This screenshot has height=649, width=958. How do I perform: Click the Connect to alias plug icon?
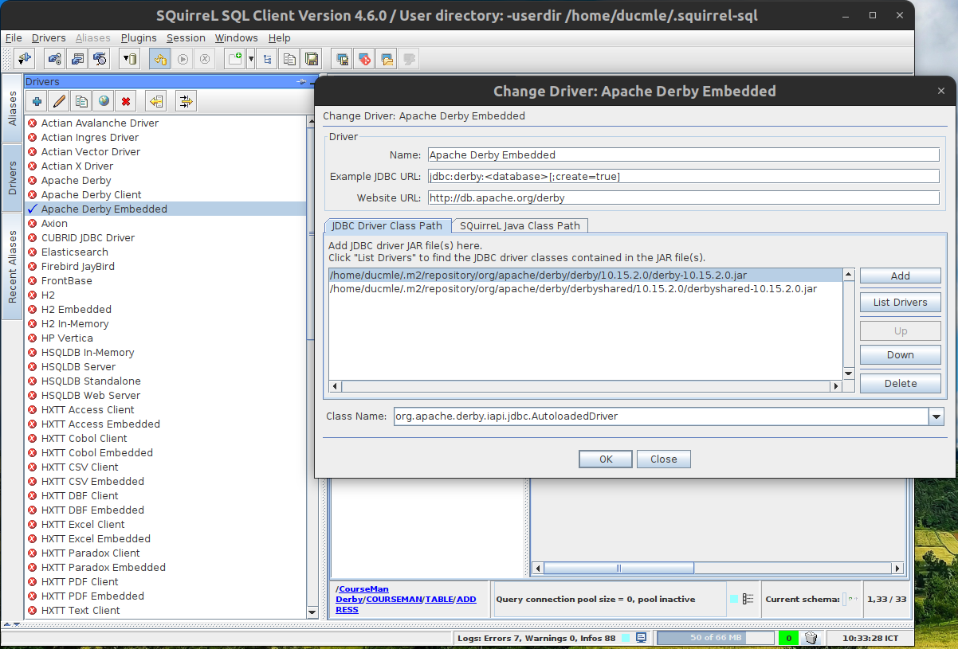tap(25, 58)
